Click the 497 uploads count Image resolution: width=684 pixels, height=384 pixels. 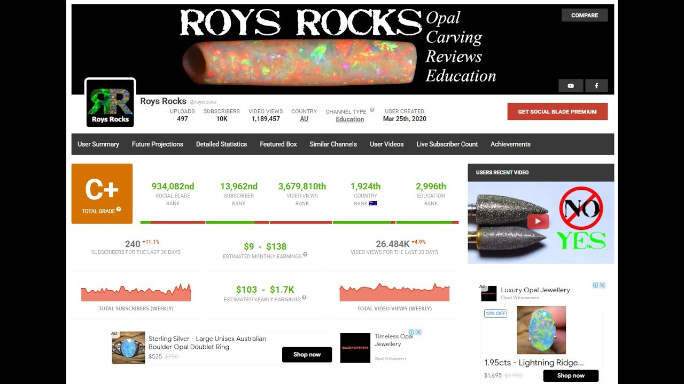pos(182,119)
